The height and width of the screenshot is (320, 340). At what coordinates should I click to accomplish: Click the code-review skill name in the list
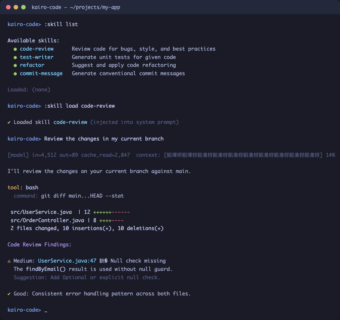point(37,49)
